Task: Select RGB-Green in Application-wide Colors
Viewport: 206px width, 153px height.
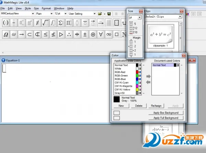Action: click(x=127, y=75)
